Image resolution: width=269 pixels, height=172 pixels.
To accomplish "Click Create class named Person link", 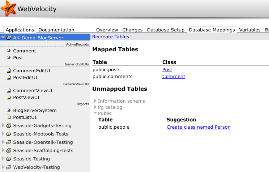I will (198, 127).
